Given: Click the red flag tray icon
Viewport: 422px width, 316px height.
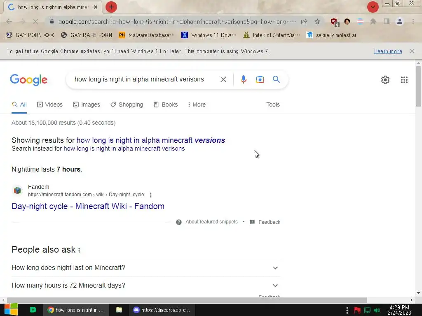Looking at the screenshot, I should pos(357,310).
